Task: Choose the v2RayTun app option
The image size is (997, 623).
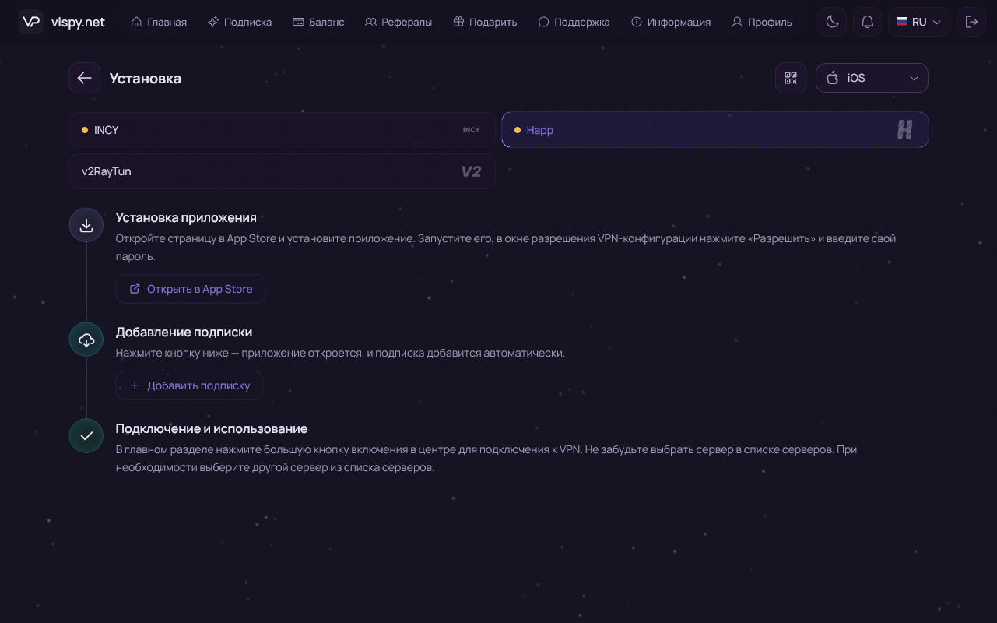Action: click(x=282, y=171)
